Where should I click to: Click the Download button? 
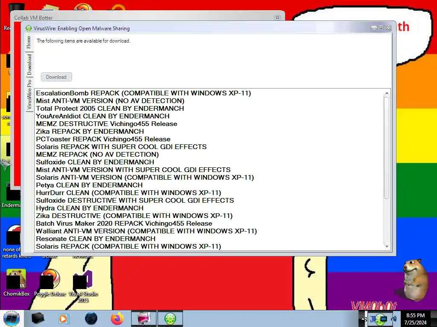pos(56,77)
